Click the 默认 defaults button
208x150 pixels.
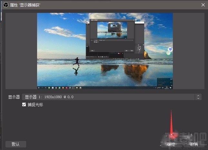(16, 144)
